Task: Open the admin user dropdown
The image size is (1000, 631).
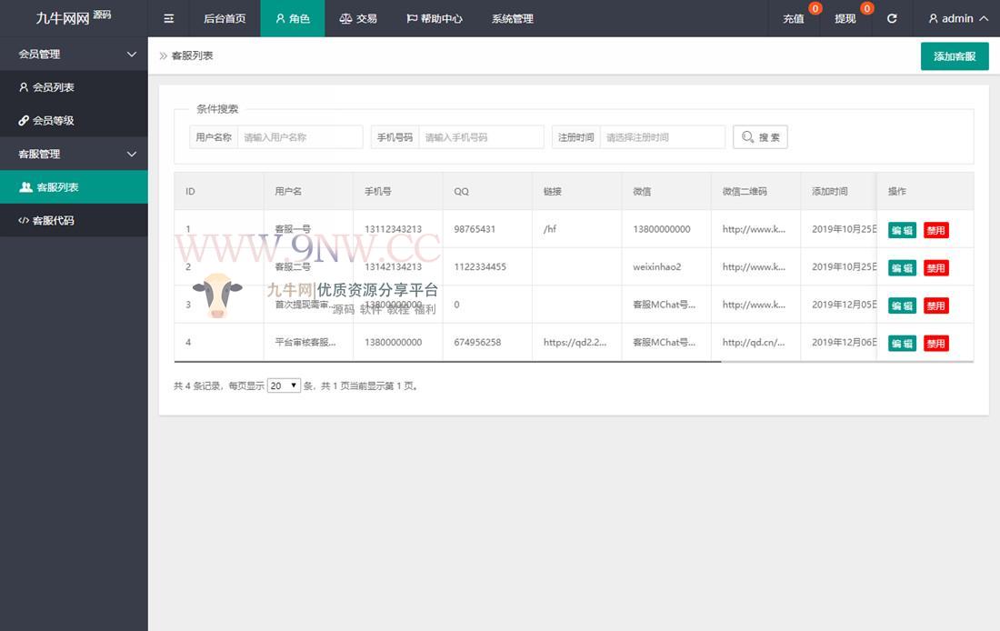Action: (x=958, y=18)
